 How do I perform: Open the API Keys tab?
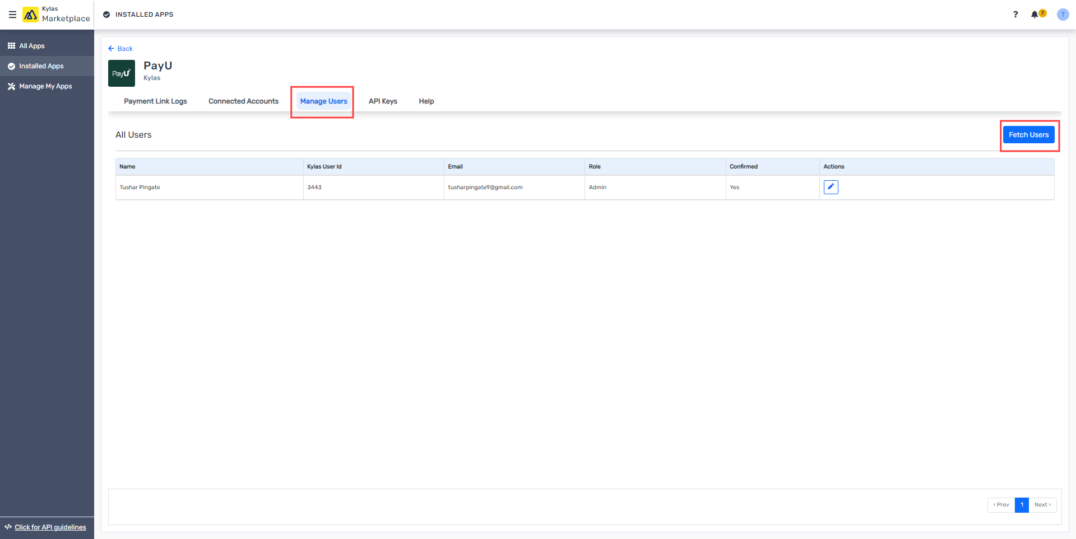[x=383, y=101]
